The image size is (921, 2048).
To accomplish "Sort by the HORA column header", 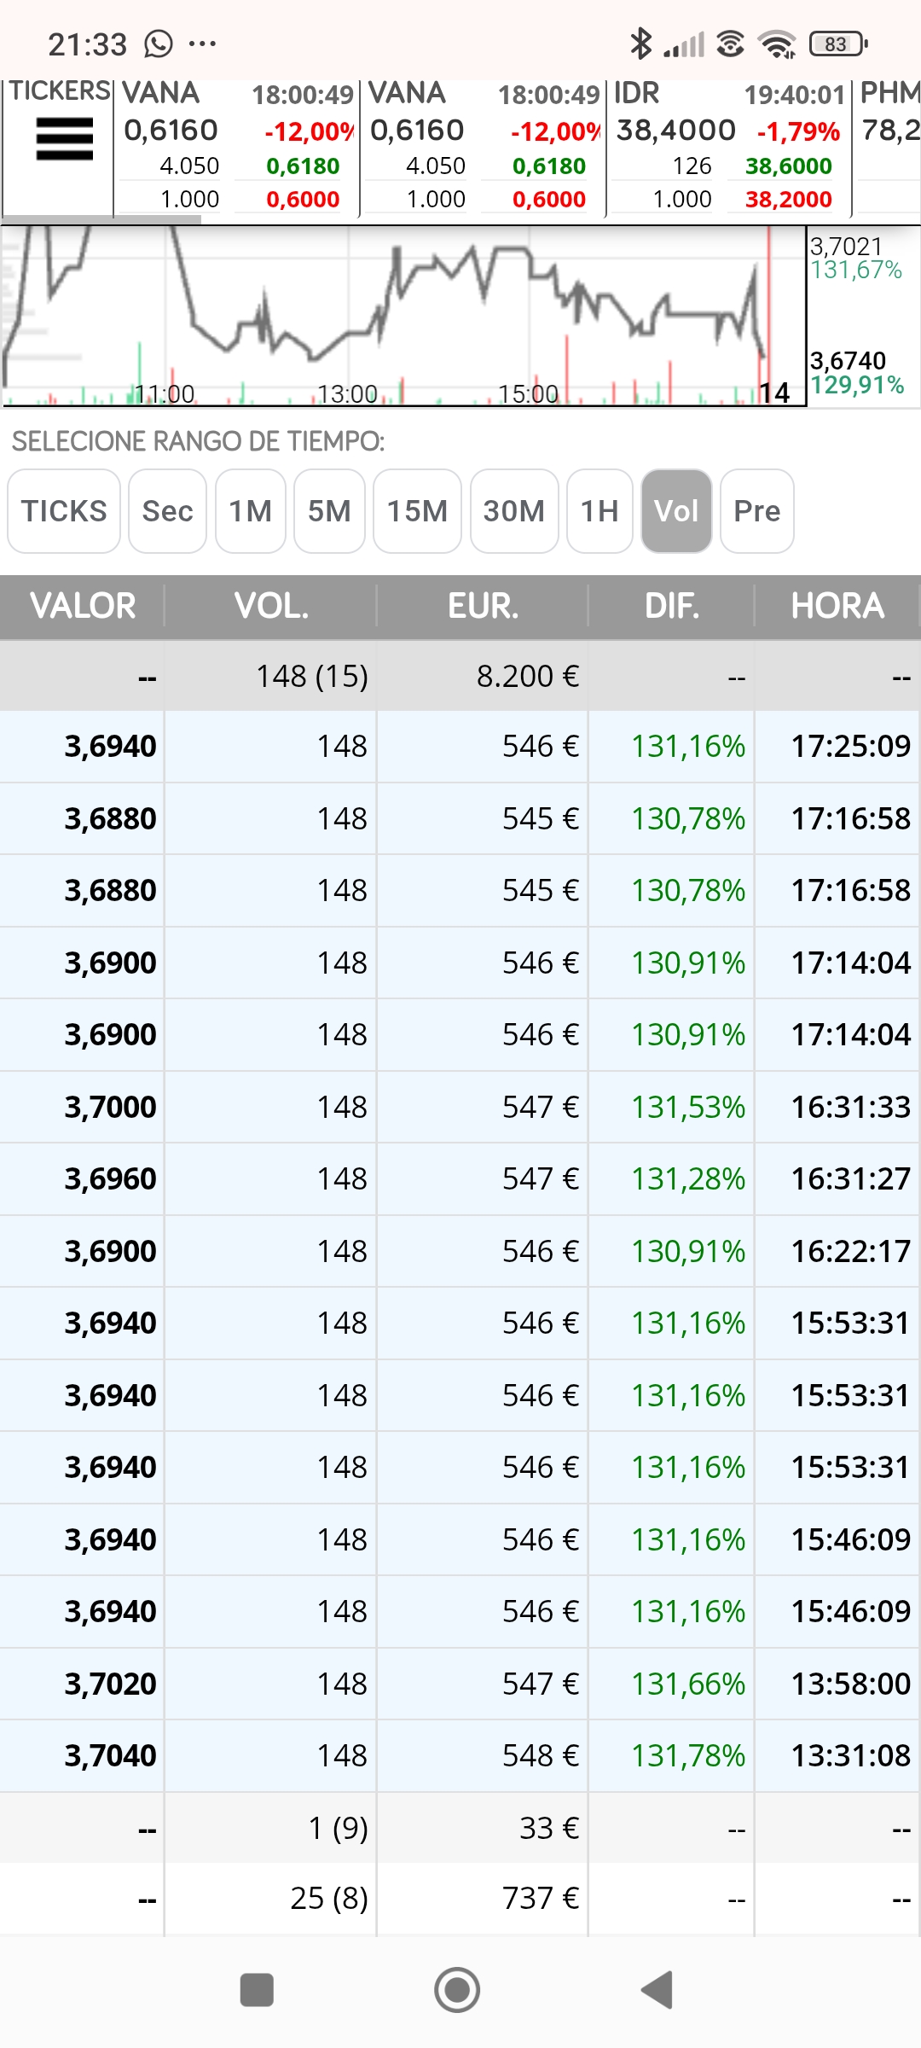I will 837,606.
